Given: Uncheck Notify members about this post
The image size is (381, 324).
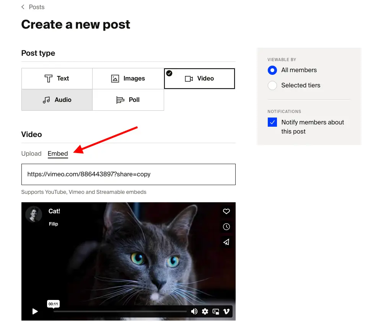Looking at the screenshot, I should (x=272, y=122).
